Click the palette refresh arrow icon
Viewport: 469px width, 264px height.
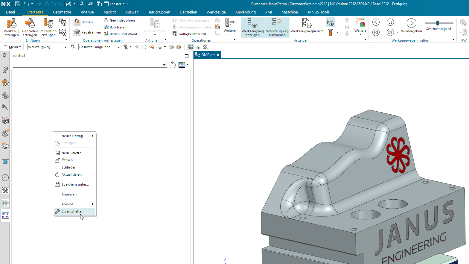click(173, 65)
